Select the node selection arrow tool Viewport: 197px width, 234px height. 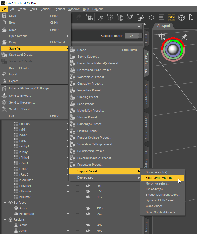[191, 17]
